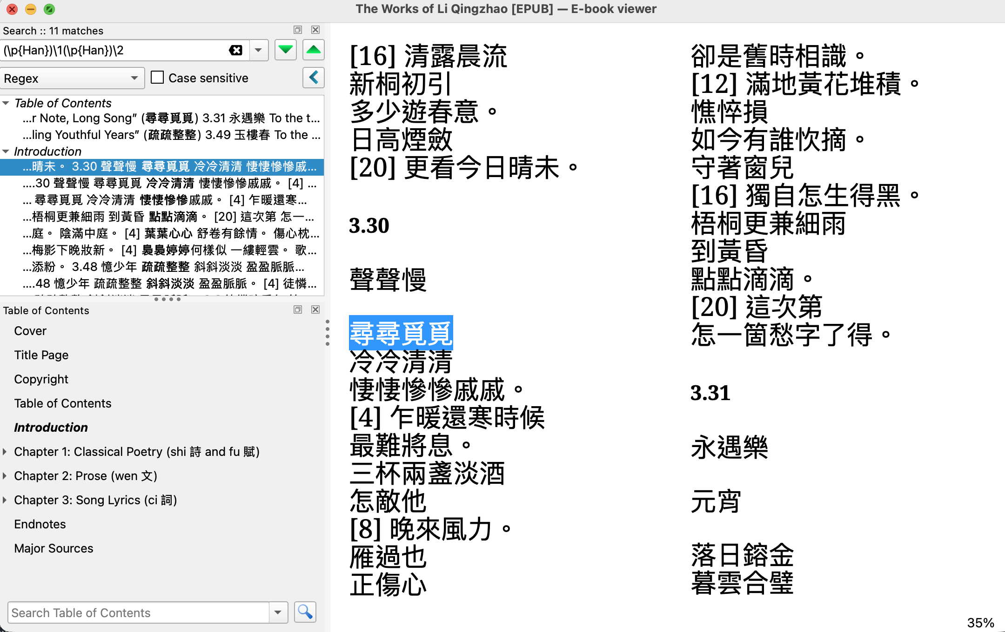Click the magnifier search TOC button
The width and height of the screenshot is (1005, 632).
(305, 612)
